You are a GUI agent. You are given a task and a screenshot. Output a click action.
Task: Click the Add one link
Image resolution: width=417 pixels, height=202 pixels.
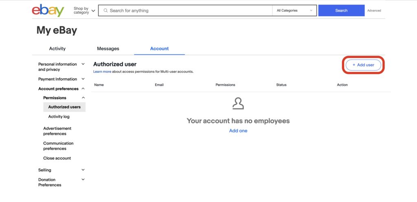[238, 130]
